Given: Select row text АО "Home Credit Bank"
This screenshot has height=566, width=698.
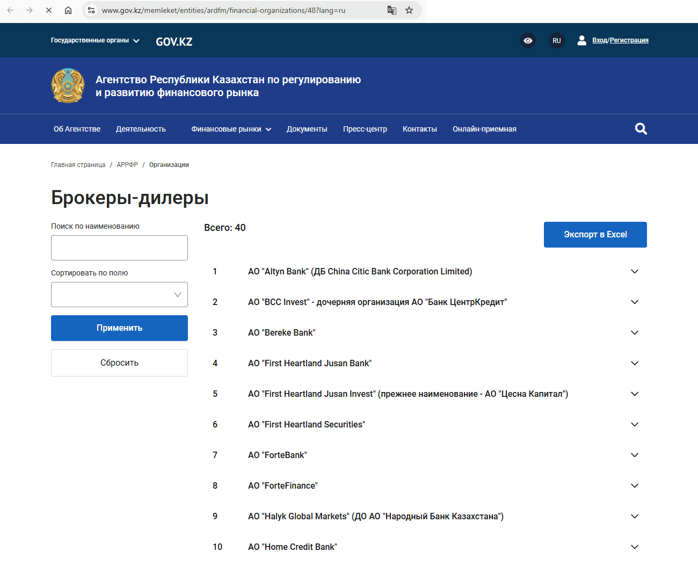Looking at the screenshot, I should point(293,547).
